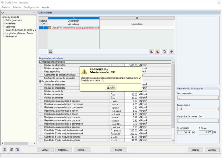This screenshot has height=158, width=222.
Task: Click the Comentario cell for material 2
Action: 137,28
